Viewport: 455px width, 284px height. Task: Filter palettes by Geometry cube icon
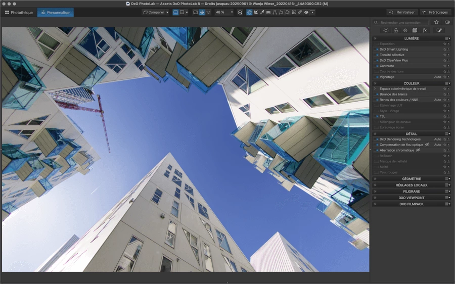click(415, 30)
